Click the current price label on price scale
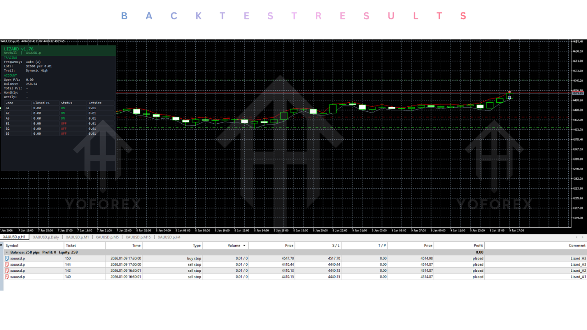587x330 pixels. (578, 93)
